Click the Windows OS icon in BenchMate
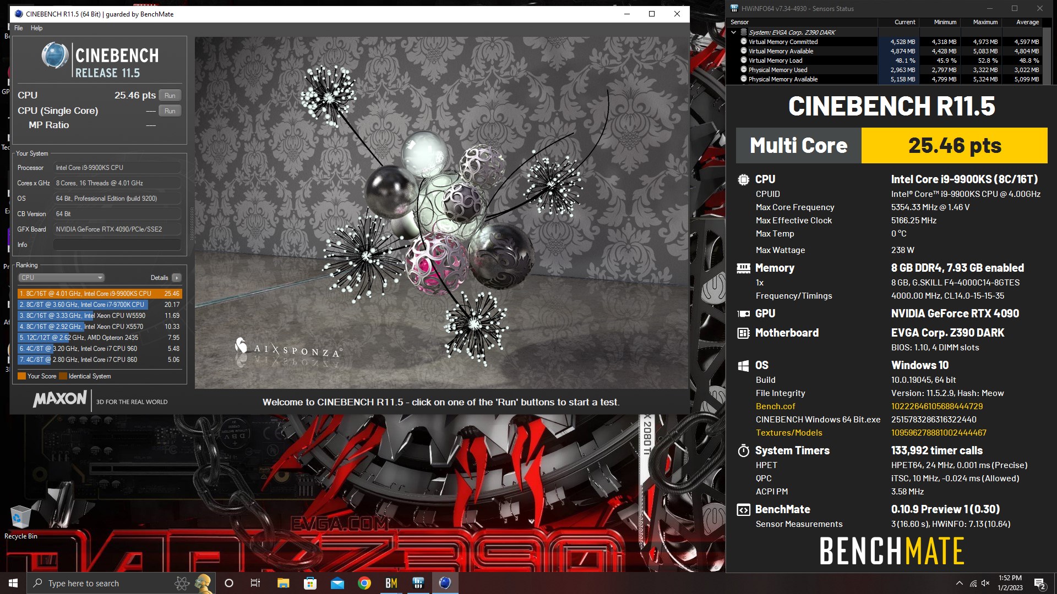Viewport: 1057px width, 594px height. pos(743,365)
